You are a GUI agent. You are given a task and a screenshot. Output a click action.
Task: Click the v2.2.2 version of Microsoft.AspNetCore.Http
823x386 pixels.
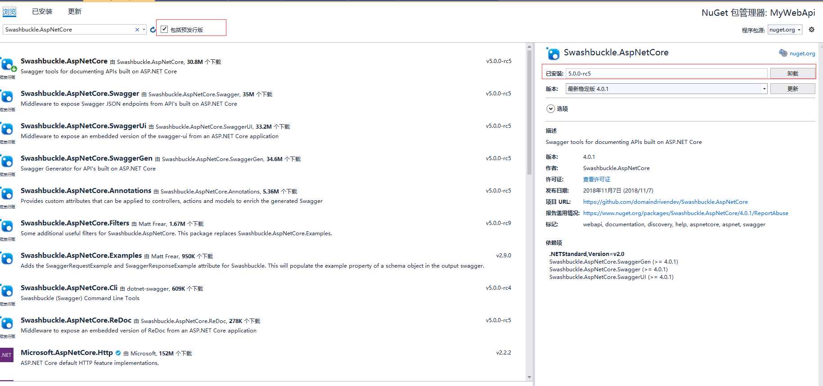point(504,353)
